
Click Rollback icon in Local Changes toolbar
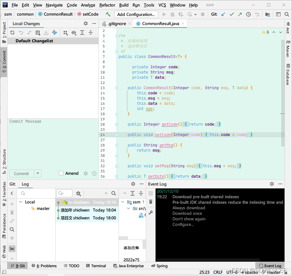tap(21, 33)
